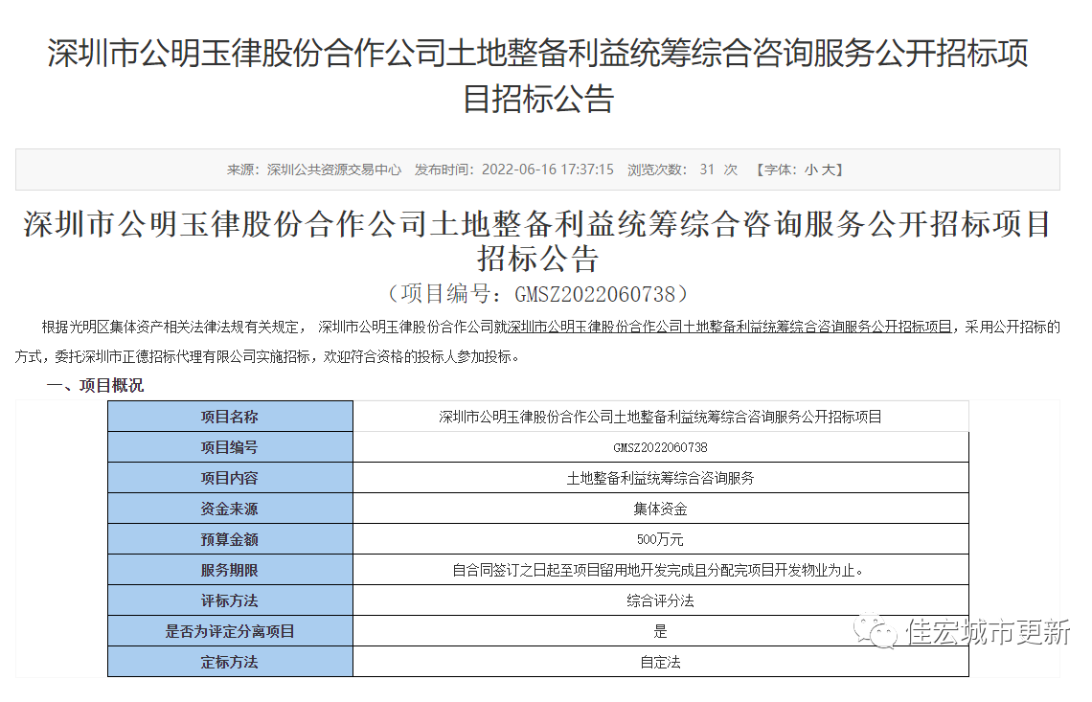Click the 浏览次数 view count 31
1092x702 pixels.
[708, 170]
